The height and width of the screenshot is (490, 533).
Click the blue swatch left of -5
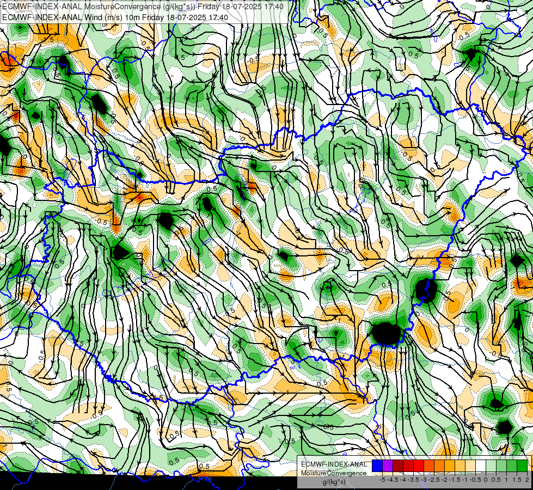tap(377, 466)
